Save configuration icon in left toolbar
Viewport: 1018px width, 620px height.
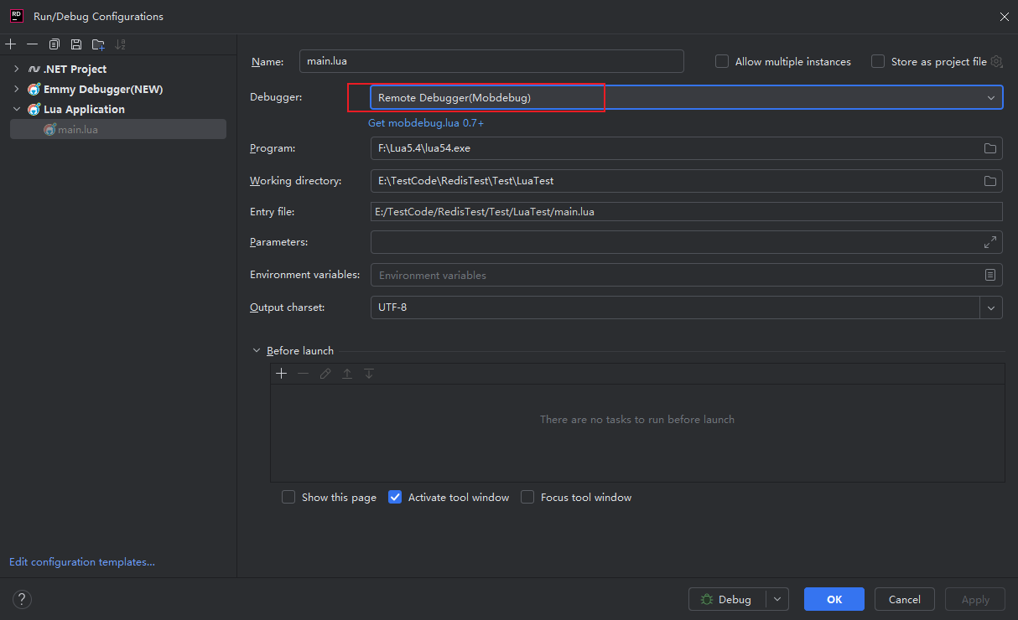click(76, 44)
